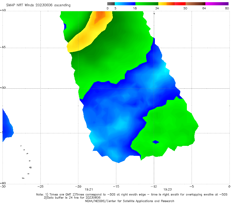Click the NOAA/NESDIS credit line
Image resolution: width=232 pixels, height=203 pixels.
129,201
